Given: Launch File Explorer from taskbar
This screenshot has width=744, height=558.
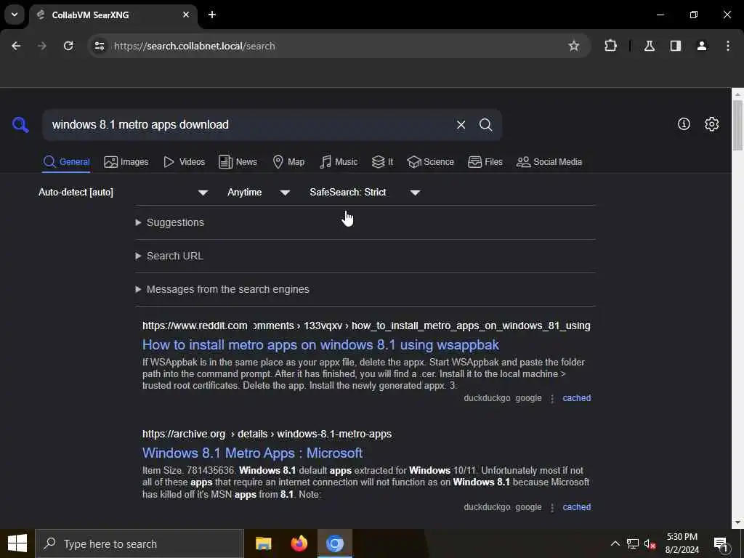Looking at the screenshot, I should [x=263, y=543].
